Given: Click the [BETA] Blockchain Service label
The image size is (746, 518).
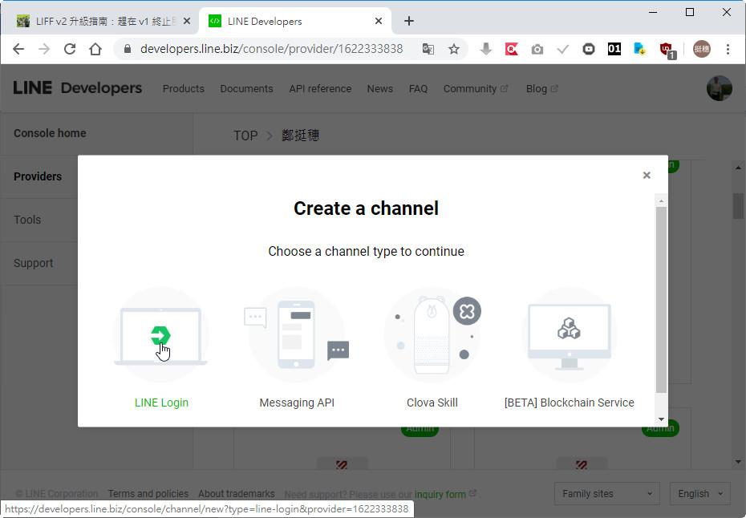Looking at the screenshot, I should [569, 403].
